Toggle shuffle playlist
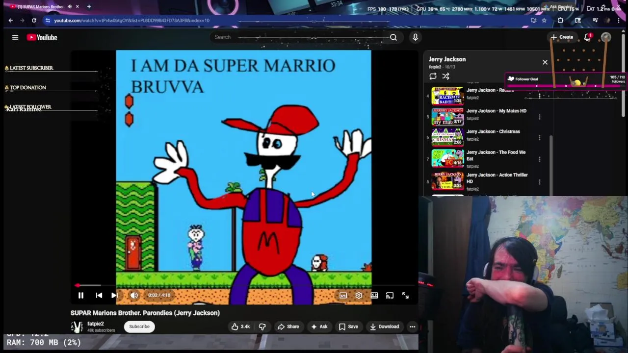The height and width of the screenshot is (353, 628). pyautogui.click(x=445, y=76)
